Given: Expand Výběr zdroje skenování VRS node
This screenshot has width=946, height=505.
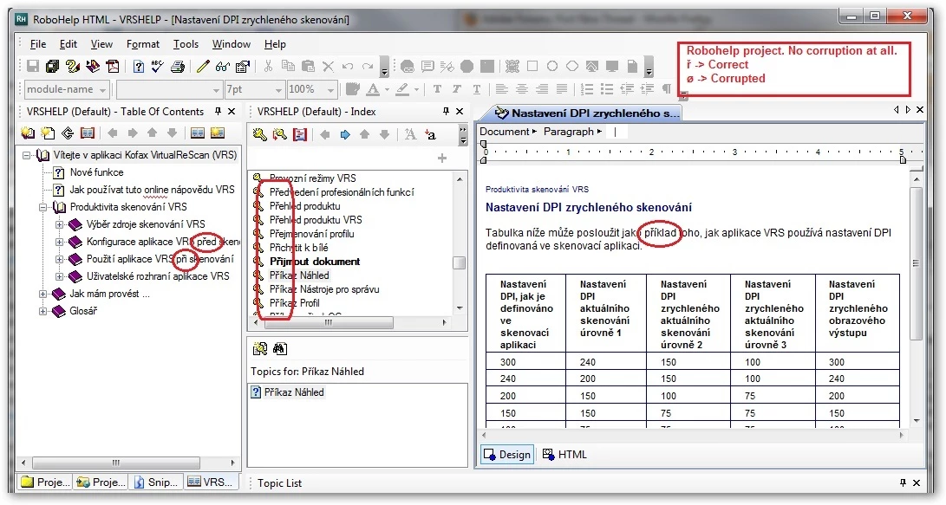Looking at the screenshot, I should tap(59, 224).
